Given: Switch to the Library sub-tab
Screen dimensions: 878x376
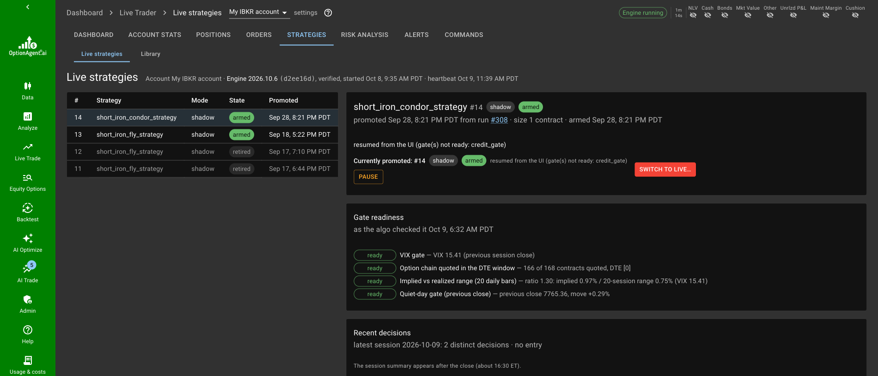Looking at the screenshot, I should 151,54.
